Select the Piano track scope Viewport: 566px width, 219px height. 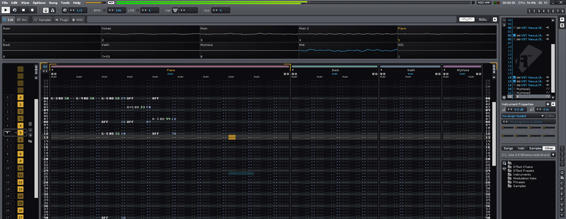[447, 34]
